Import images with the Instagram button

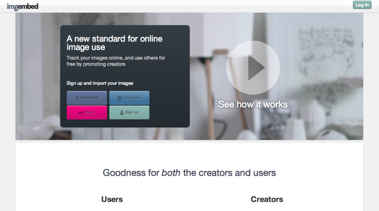coord(129,98)
